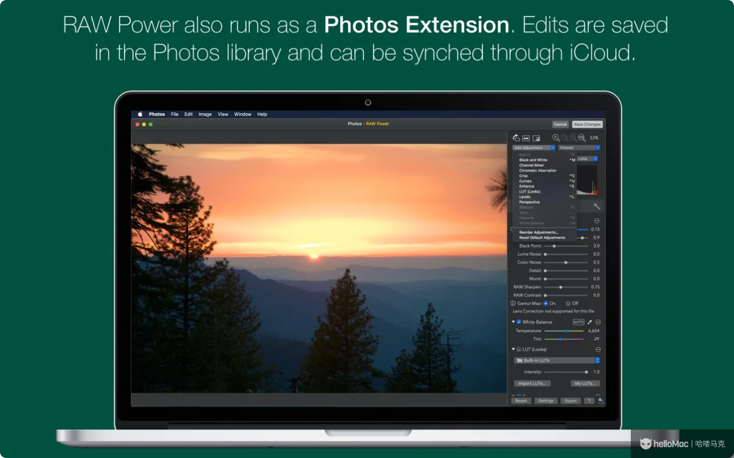The width and height of the screenshot is (734, 458).
Task: Collapse the White Balance section triangle
Action: coord(513,322)
